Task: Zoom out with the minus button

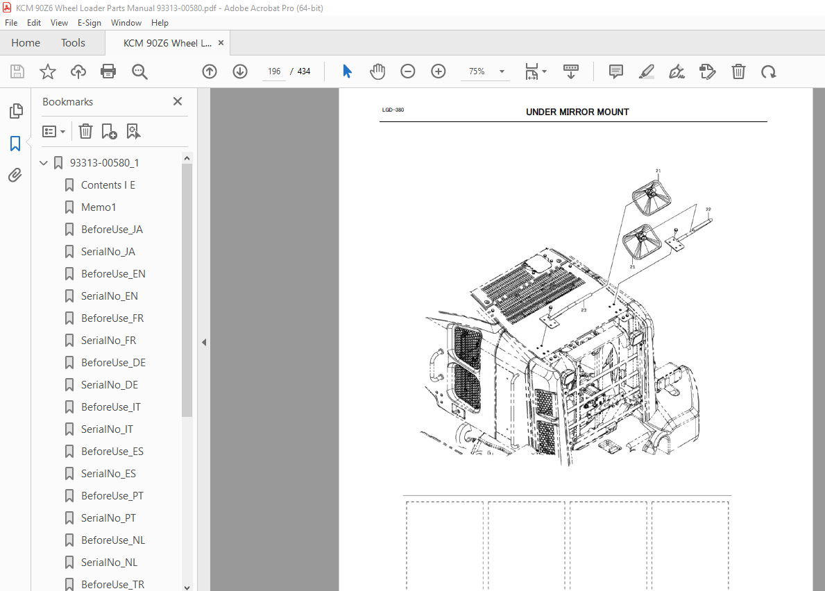Action: [408, 71]
